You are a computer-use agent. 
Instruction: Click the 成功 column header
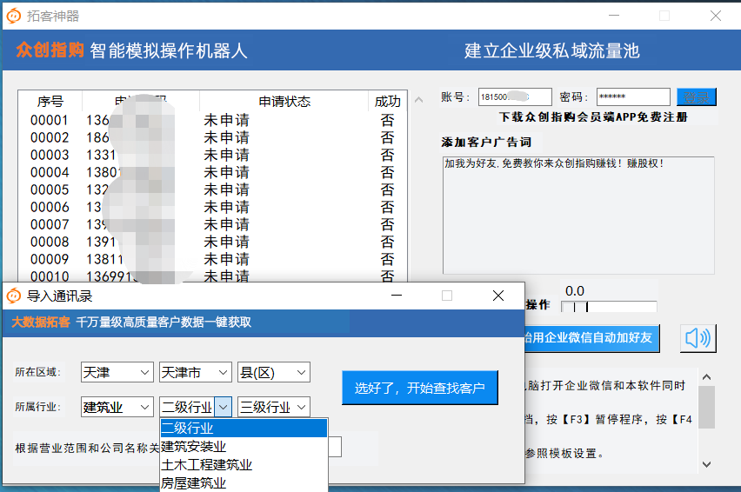[388, 101]
